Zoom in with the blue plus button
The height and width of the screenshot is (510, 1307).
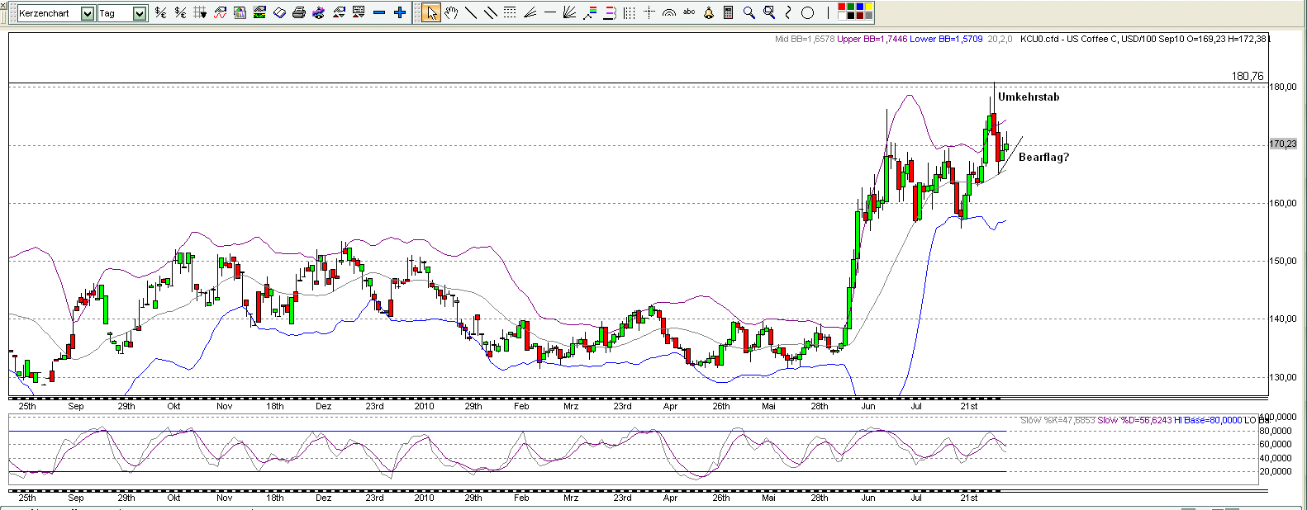(400, 12)
